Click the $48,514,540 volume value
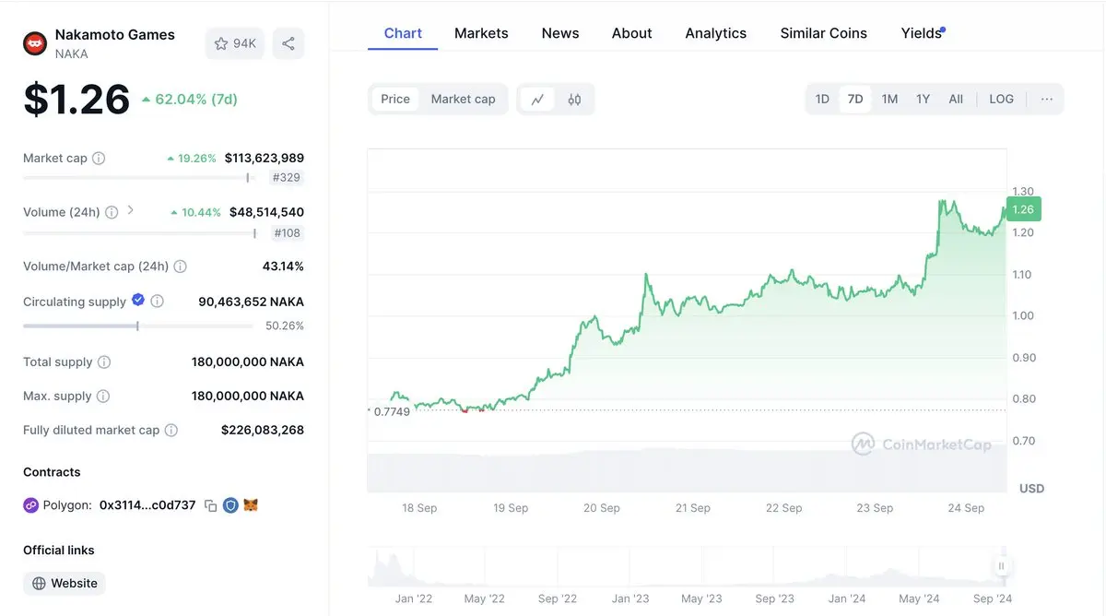1106x616 pixels. [x=266, y=212]
